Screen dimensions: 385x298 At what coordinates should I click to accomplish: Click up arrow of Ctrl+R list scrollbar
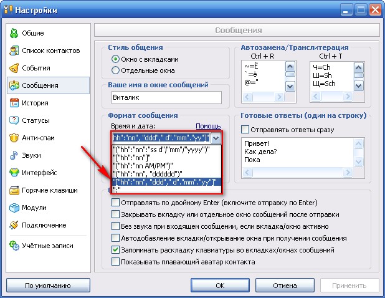pyautogui.click(x=290, y=66)
